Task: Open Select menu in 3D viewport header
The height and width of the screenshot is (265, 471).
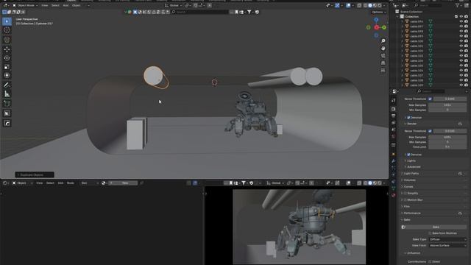Action: point(55,5)
